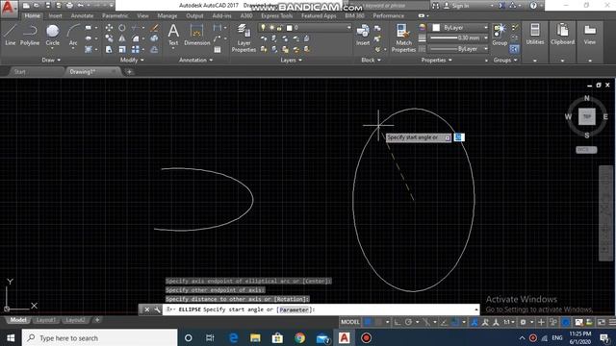The image size is (616, 346).
Task: Click the Help question mark icon
Action: click(x=533, y=6)
